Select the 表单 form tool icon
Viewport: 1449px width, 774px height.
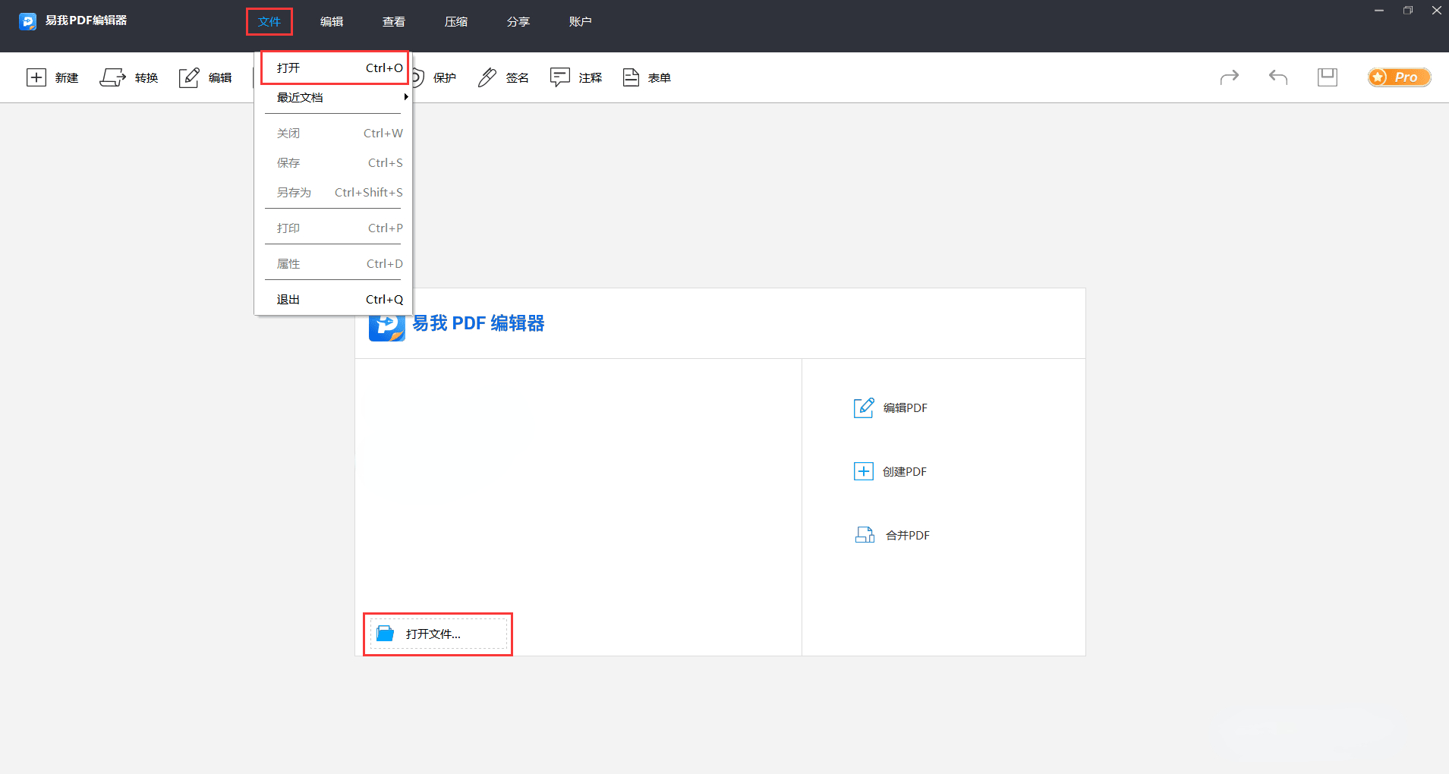631,77
